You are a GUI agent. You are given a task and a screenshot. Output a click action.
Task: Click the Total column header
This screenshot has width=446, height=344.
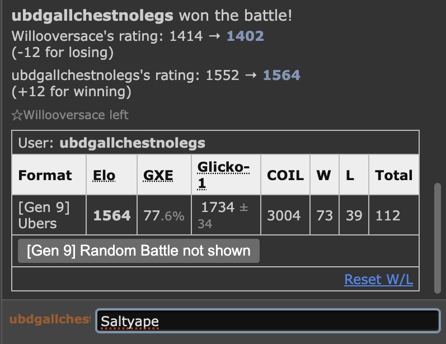(394, 175)
